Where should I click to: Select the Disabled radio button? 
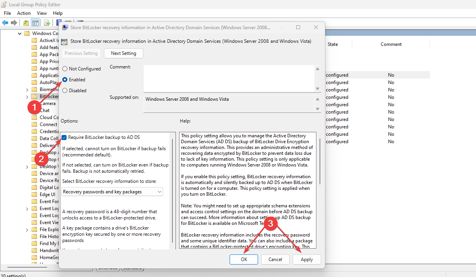click(65, 91)
